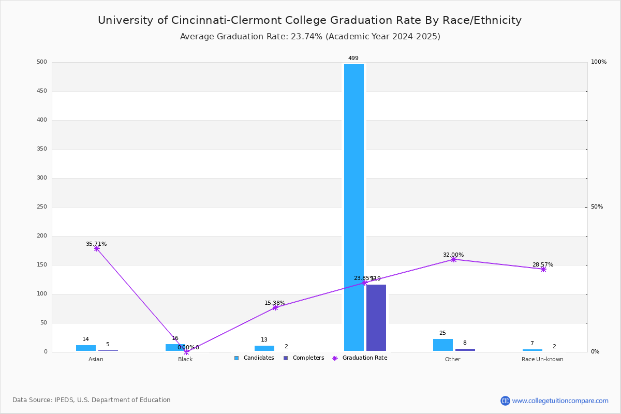
Task: Click the Asian 14 candidates bar
Action: pyautogui.click(x=86, y=348)
